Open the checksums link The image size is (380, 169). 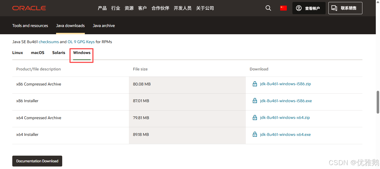(x=49, y=42)
